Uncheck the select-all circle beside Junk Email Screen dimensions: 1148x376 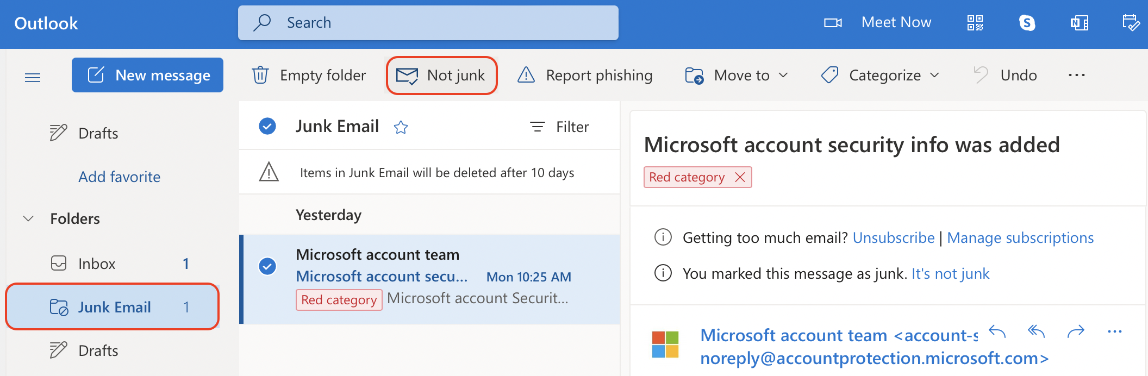[267, 126]
